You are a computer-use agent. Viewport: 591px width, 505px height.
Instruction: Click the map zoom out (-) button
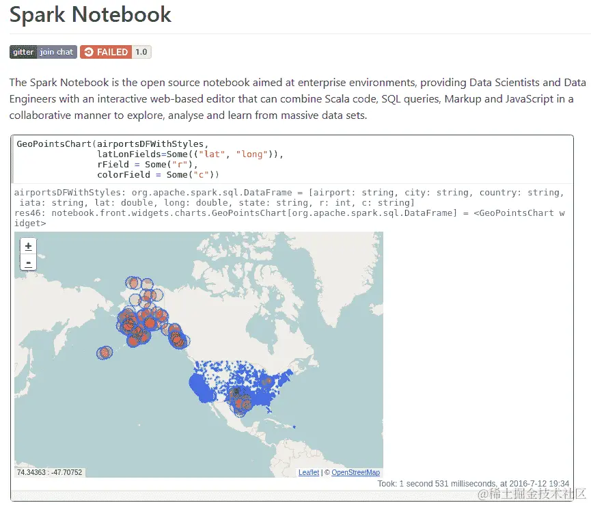coord(28,262)
